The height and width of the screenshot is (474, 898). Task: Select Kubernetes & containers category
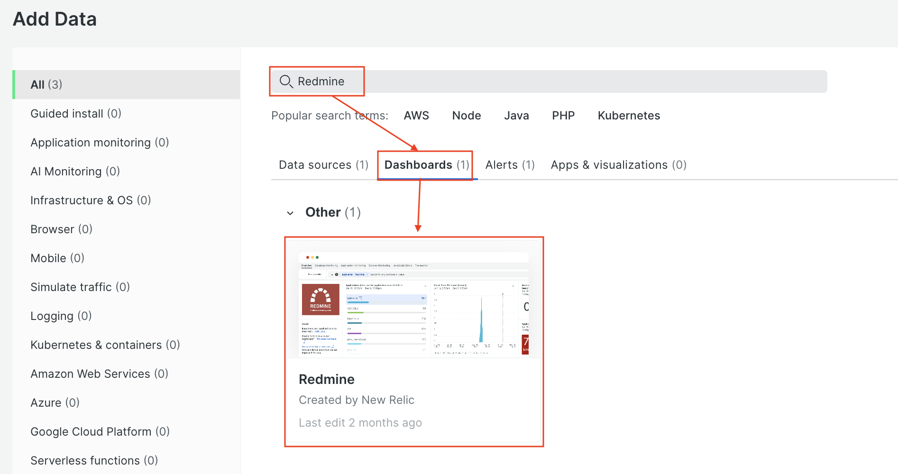[105, 345]
